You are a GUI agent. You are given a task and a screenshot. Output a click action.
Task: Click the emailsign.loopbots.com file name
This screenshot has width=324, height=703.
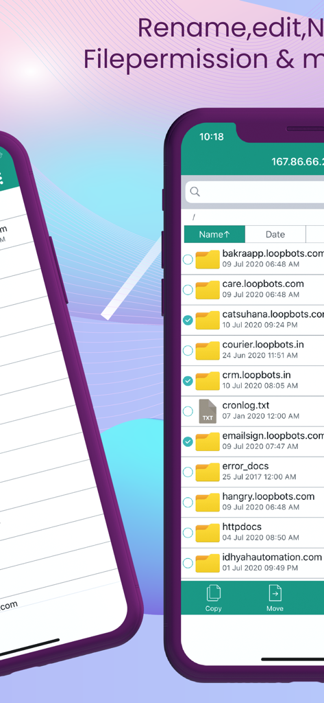point(273,436)
